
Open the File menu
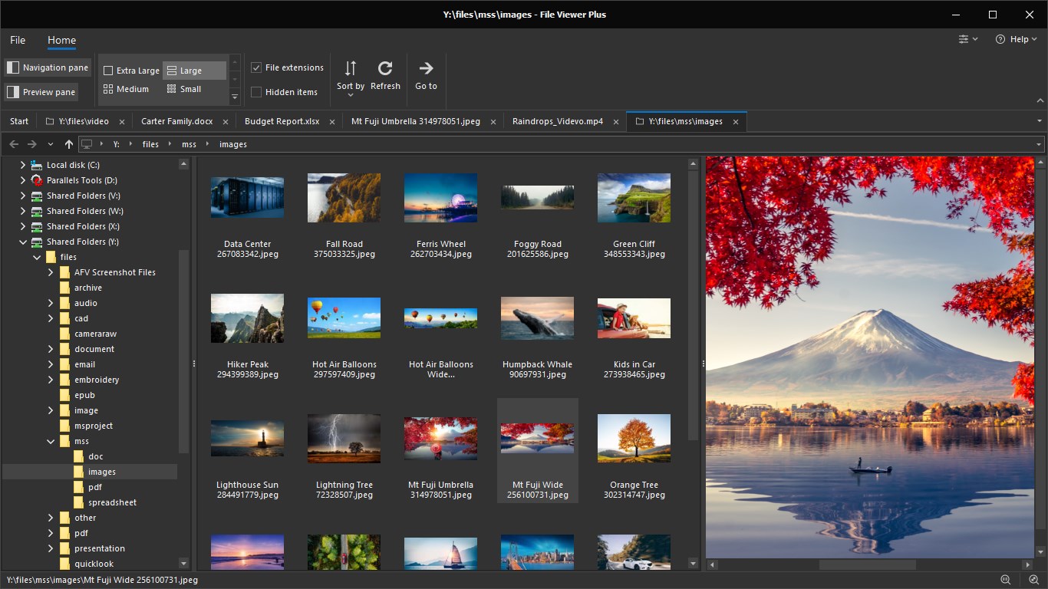18,40
